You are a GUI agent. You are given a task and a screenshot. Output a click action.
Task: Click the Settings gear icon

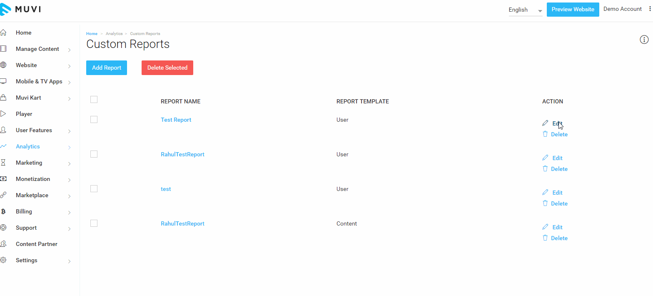pyautogui.click(x=3, y=260)
